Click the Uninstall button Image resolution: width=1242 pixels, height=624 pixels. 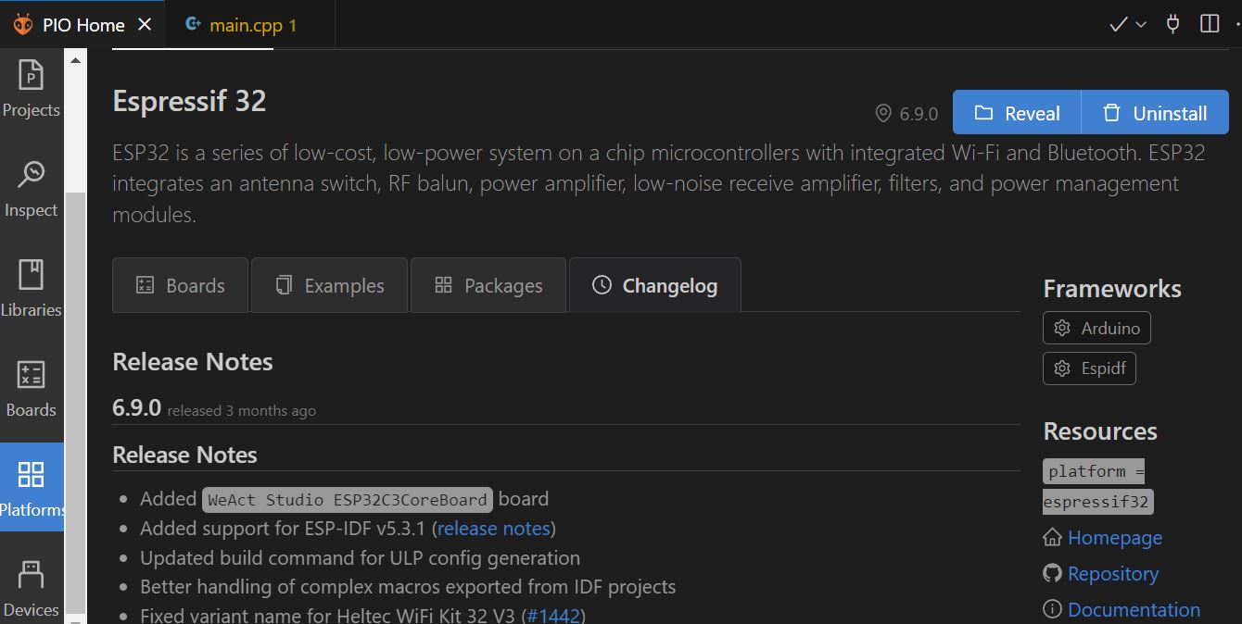pos(1154,113)
